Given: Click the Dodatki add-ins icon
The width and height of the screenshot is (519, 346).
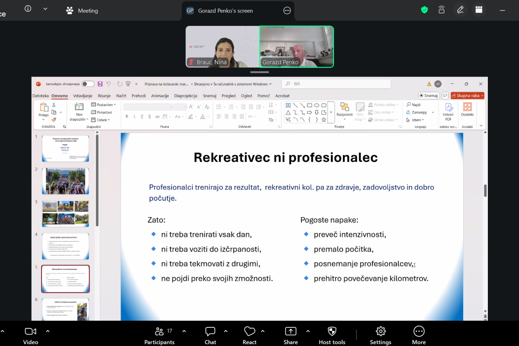Looking at the screenshot, I should [467, 107].
